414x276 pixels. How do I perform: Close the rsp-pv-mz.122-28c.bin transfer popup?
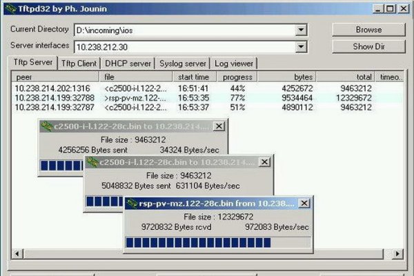click(306, 204)
